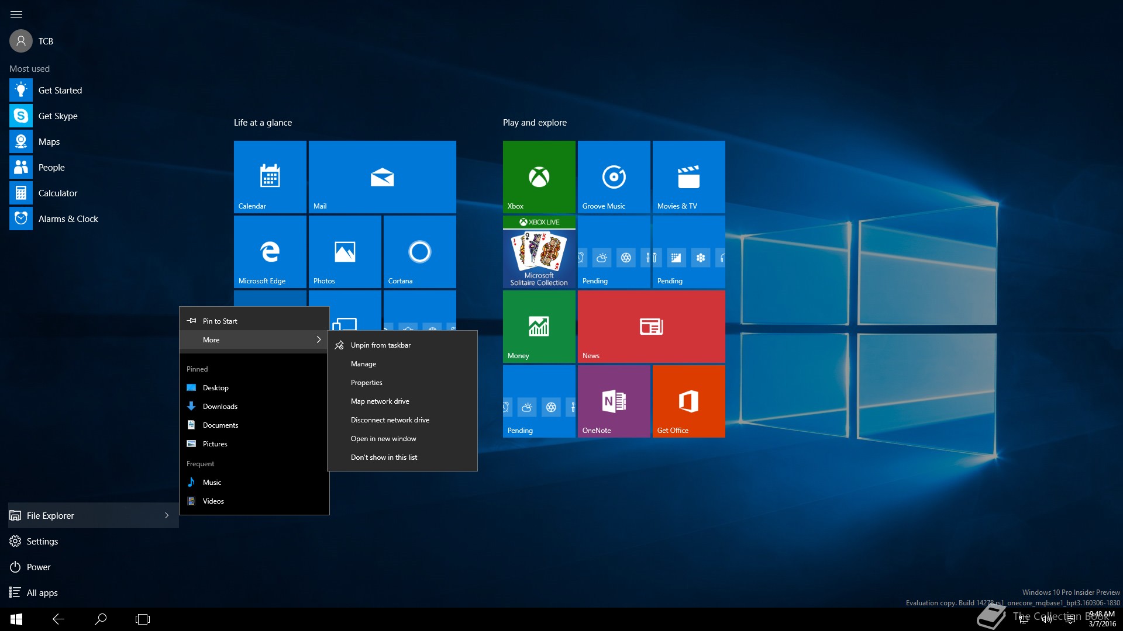The image size is (1123, 631).
Task: Click the Task View taskbar icon
Action: click(x=143, y=619)
